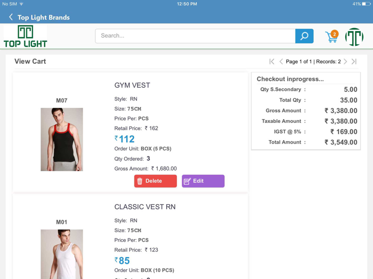The height and width of the screenshot is (279, 373).
Task: Click the Checkout inprogress heading
Action: point(290,79)
